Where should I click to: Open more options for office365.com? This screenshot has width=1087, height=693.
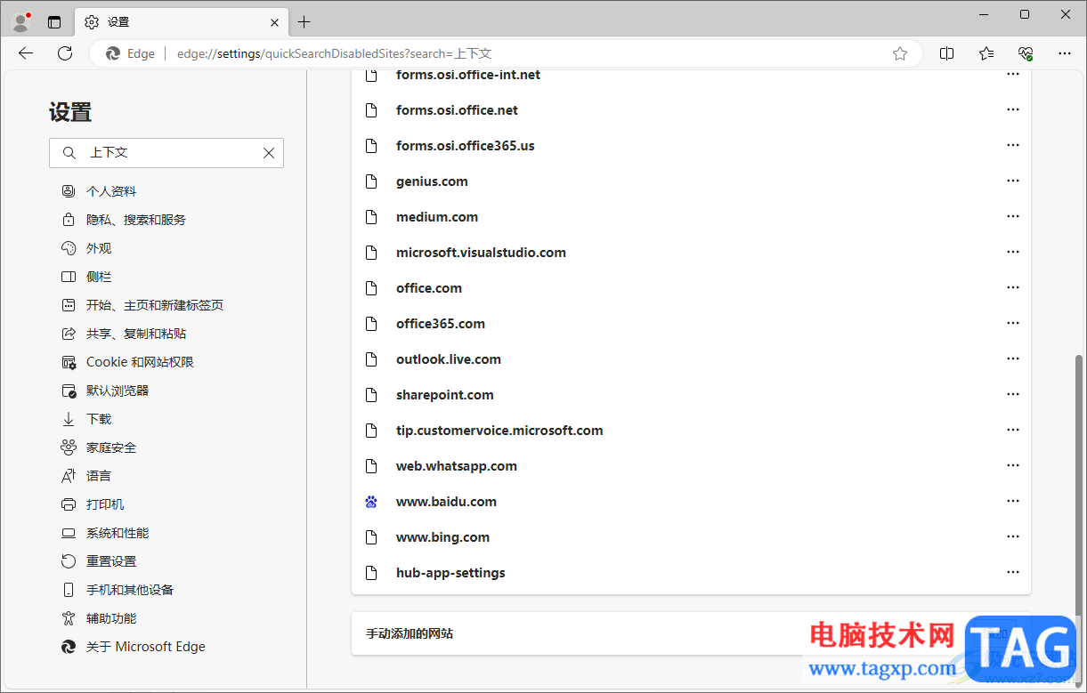(1012, 323)
